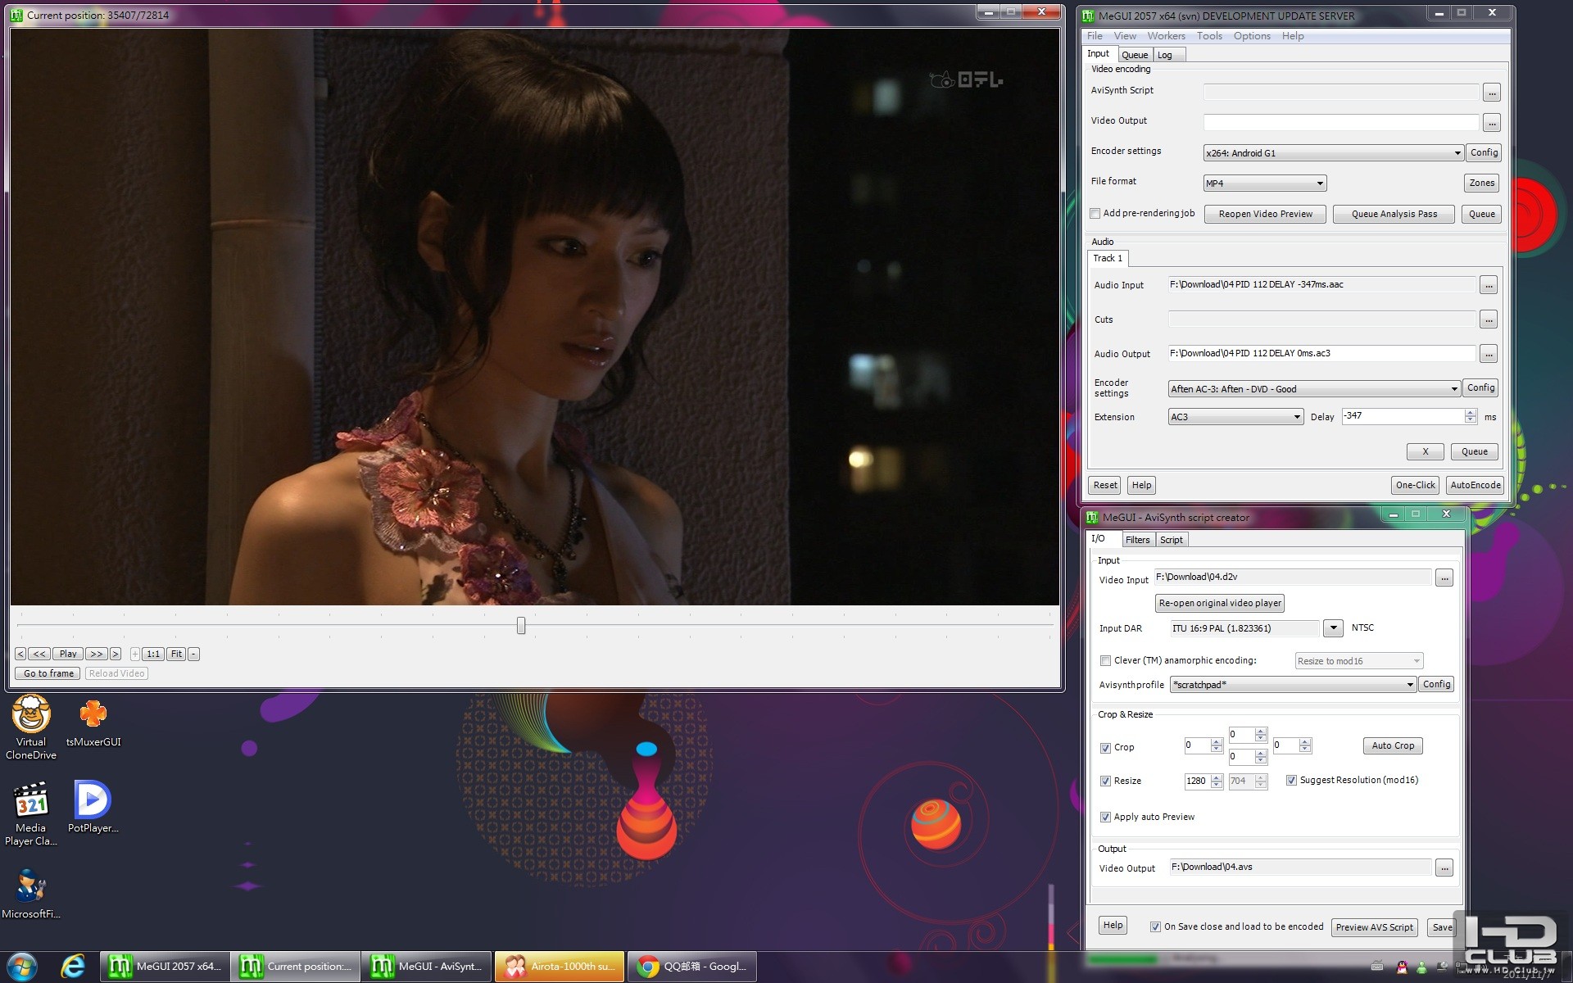Toggle Clever (TM) anamorphic encoding checkbox
Screen dimensions: 1573x983
coord(1106,661)
